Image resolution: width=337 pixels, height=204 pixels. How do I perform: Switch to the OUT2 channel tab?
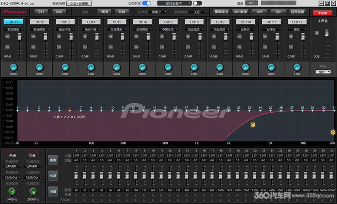click(x=40, y=22)
